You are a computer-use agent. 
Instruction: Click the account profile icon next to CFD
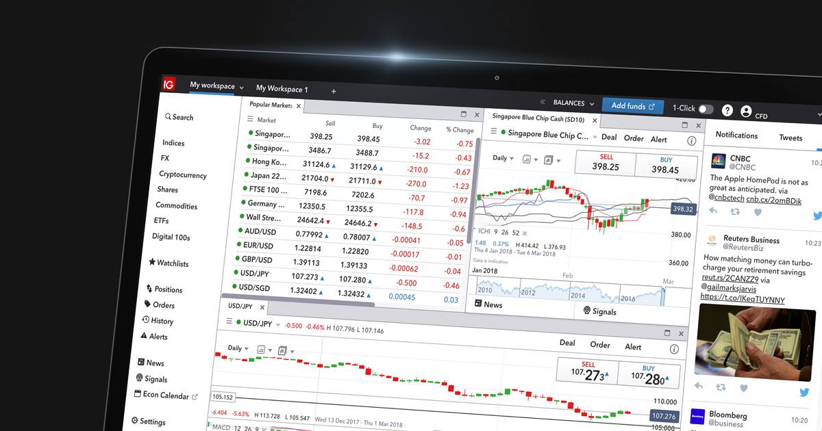pyautogui.click(x=746, y=112)
